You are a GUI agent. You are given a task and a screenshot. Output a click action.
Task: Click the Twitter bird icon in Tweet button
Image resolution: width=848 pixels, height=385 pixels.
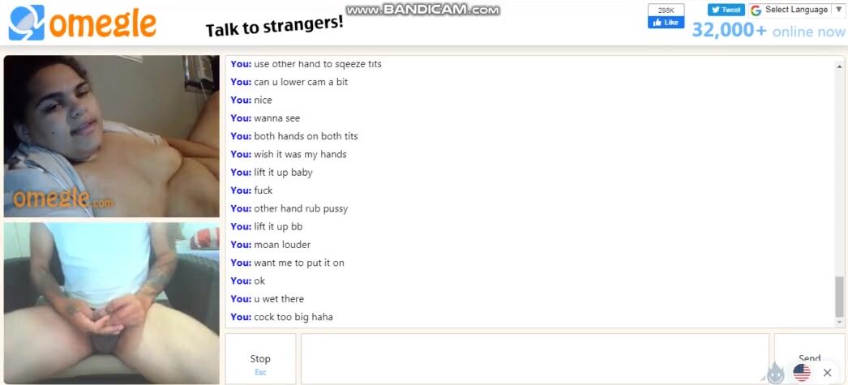(x=716, y=10)
